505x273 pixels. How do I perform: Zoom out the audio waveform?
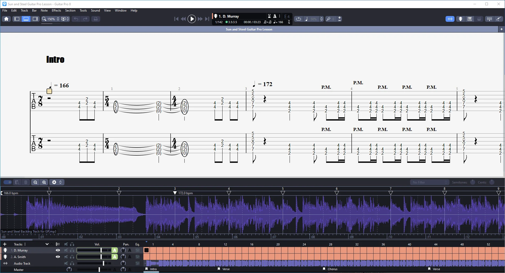(x=35, y=182)
